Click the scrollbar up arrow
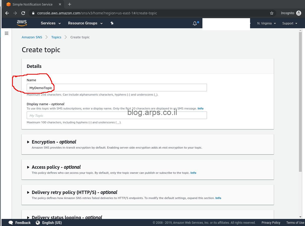The height and width of the screenshot is (226, 305). 300,30
